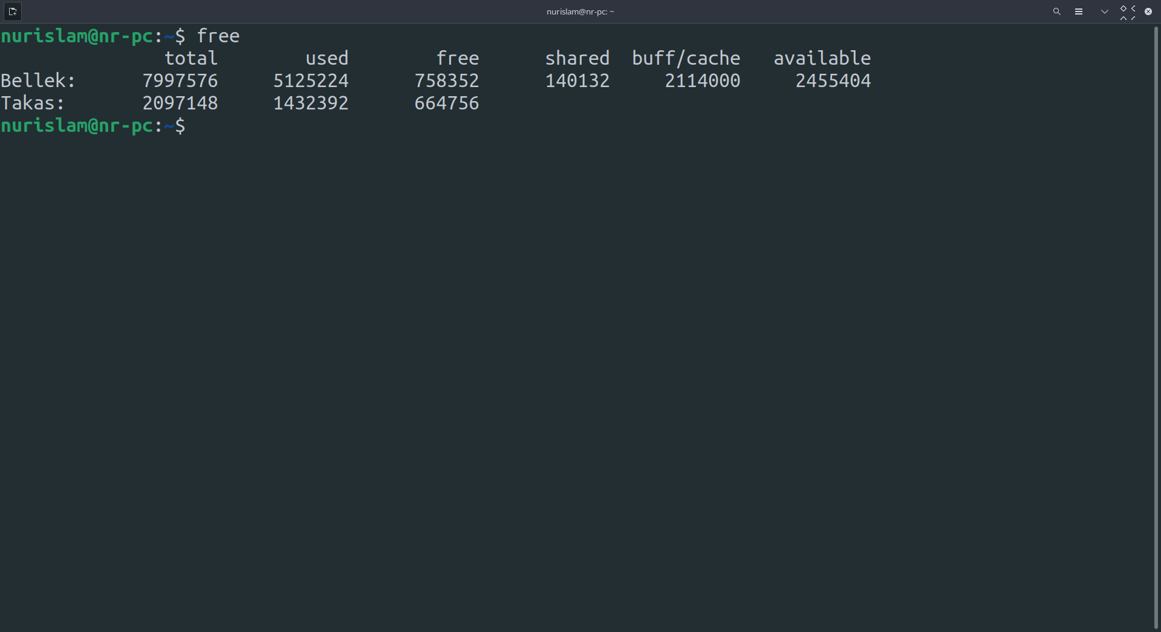Click the value 2455404 under available
This screenshot has height=632, width=1161.
833,81
